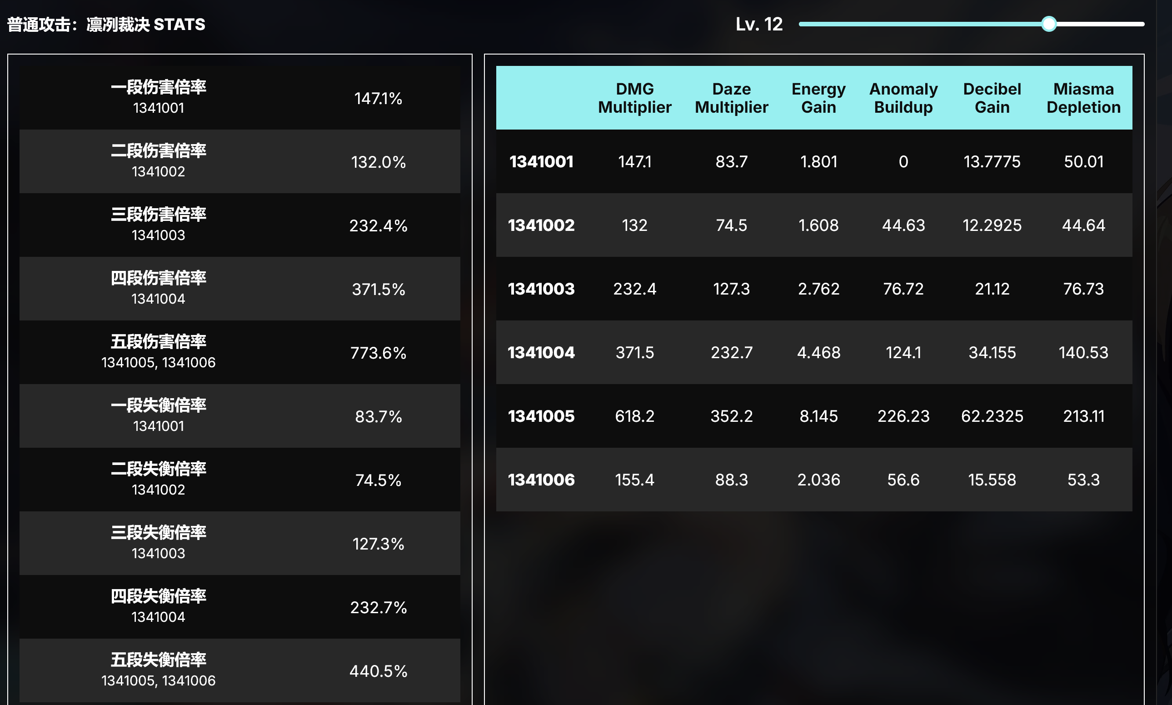The height and width of the screenshot is (705, 1172).
Task: Select row 1341001 in the stats table
Action: pyautogui.click(x=541, y=161)
